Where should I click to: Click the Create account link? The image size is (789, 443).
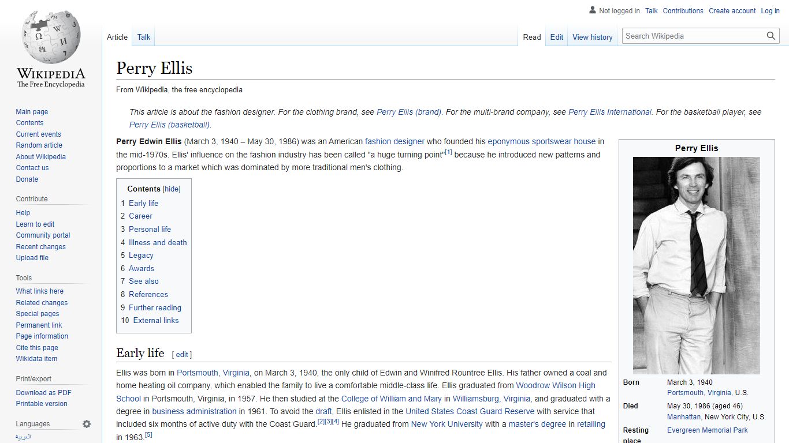(732, 11)
